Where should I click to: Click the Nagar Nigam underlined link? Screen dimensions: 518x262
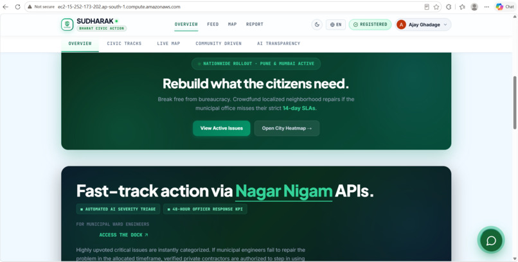[284, 191]
